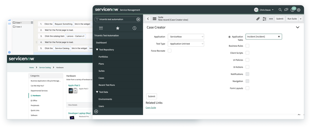Go back using the left chevron button

pyautogui.click(x=148, y=19)
